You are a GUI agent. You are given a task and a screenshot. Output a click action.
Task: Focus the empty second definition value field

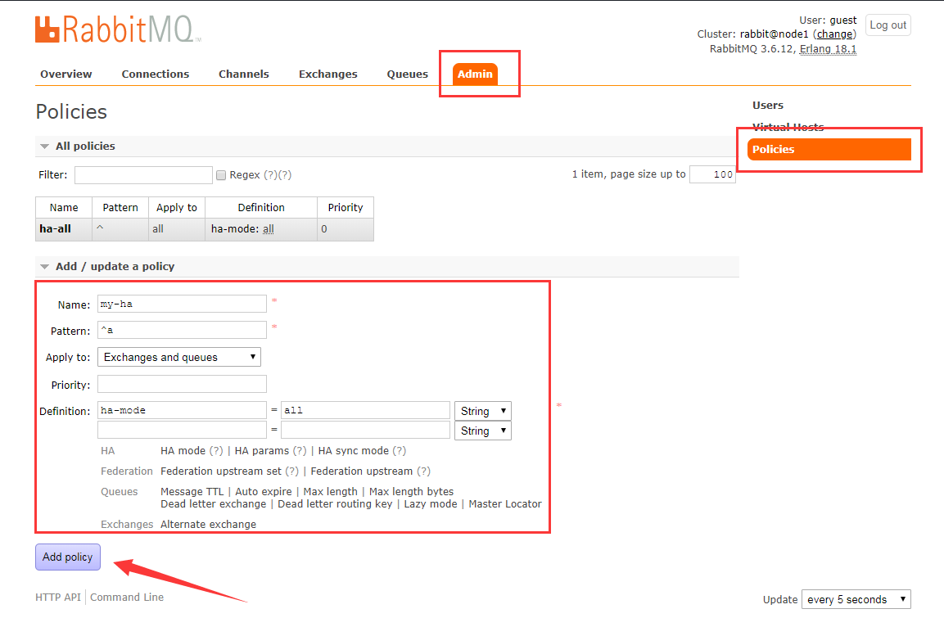click(365, 430)
